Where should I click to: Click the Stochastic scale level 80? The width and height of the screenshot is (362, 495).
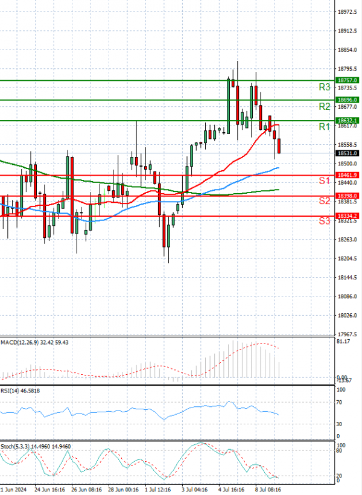pos(339,451)
